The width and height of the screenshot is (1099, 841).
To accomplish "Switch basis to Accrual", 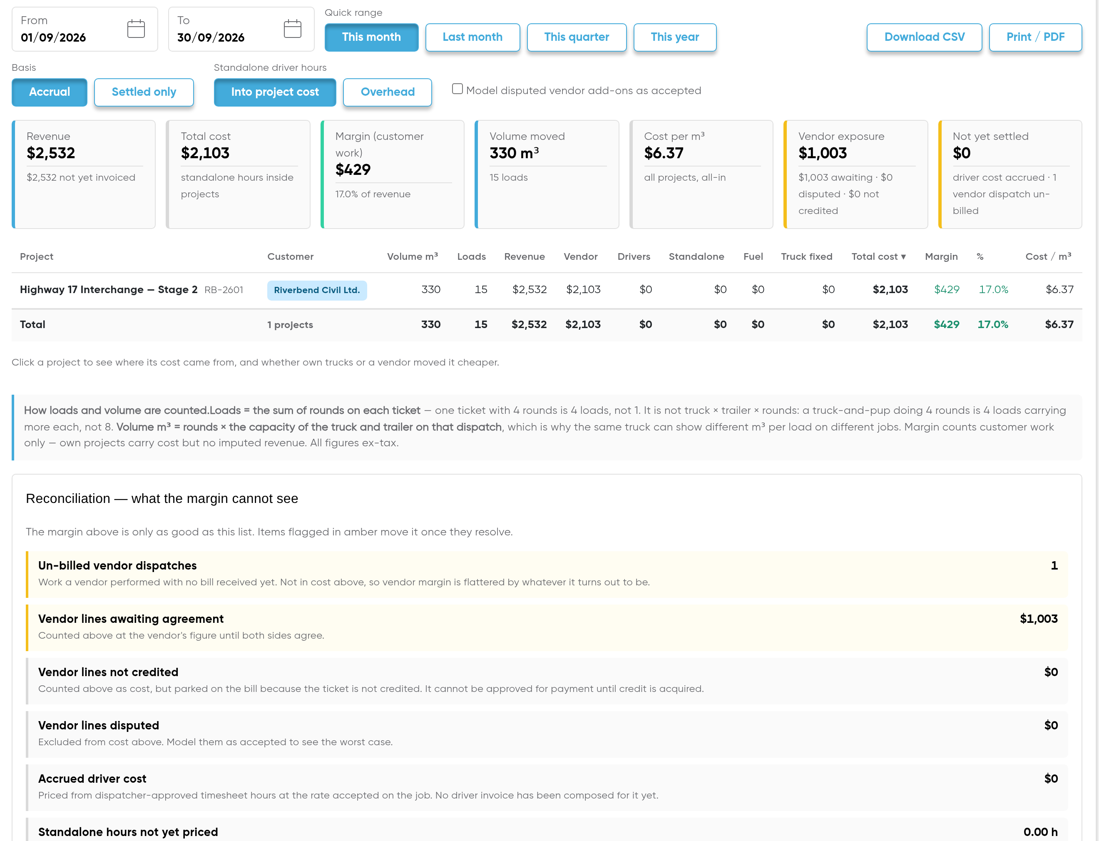I will [x=50, y=92].
